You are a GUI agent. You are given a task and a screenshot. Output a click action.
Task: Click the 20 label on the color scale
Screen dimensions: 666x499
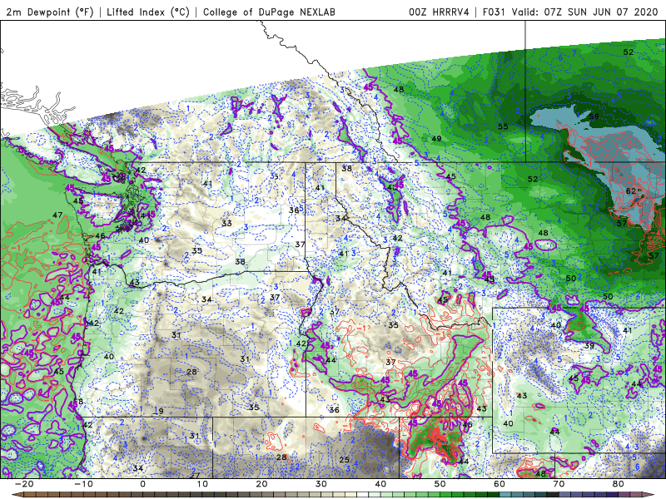pos(261,484)
